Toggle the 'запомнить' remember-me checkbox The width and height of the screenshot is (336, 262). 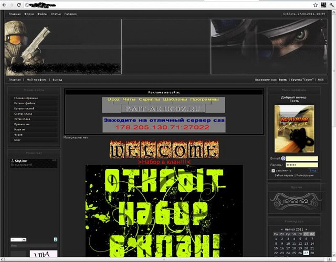[x=273, y=170]
